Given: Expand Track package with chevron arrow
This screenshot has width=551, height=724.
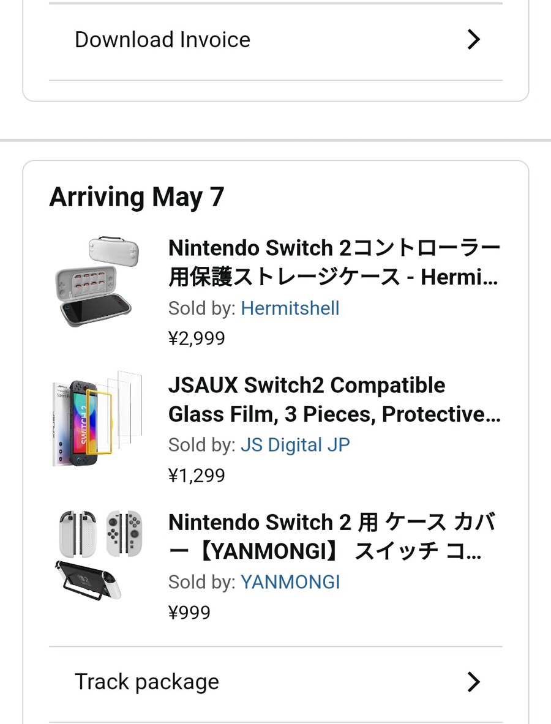Looking at the screenshot, I should click(x=473, y=682).
